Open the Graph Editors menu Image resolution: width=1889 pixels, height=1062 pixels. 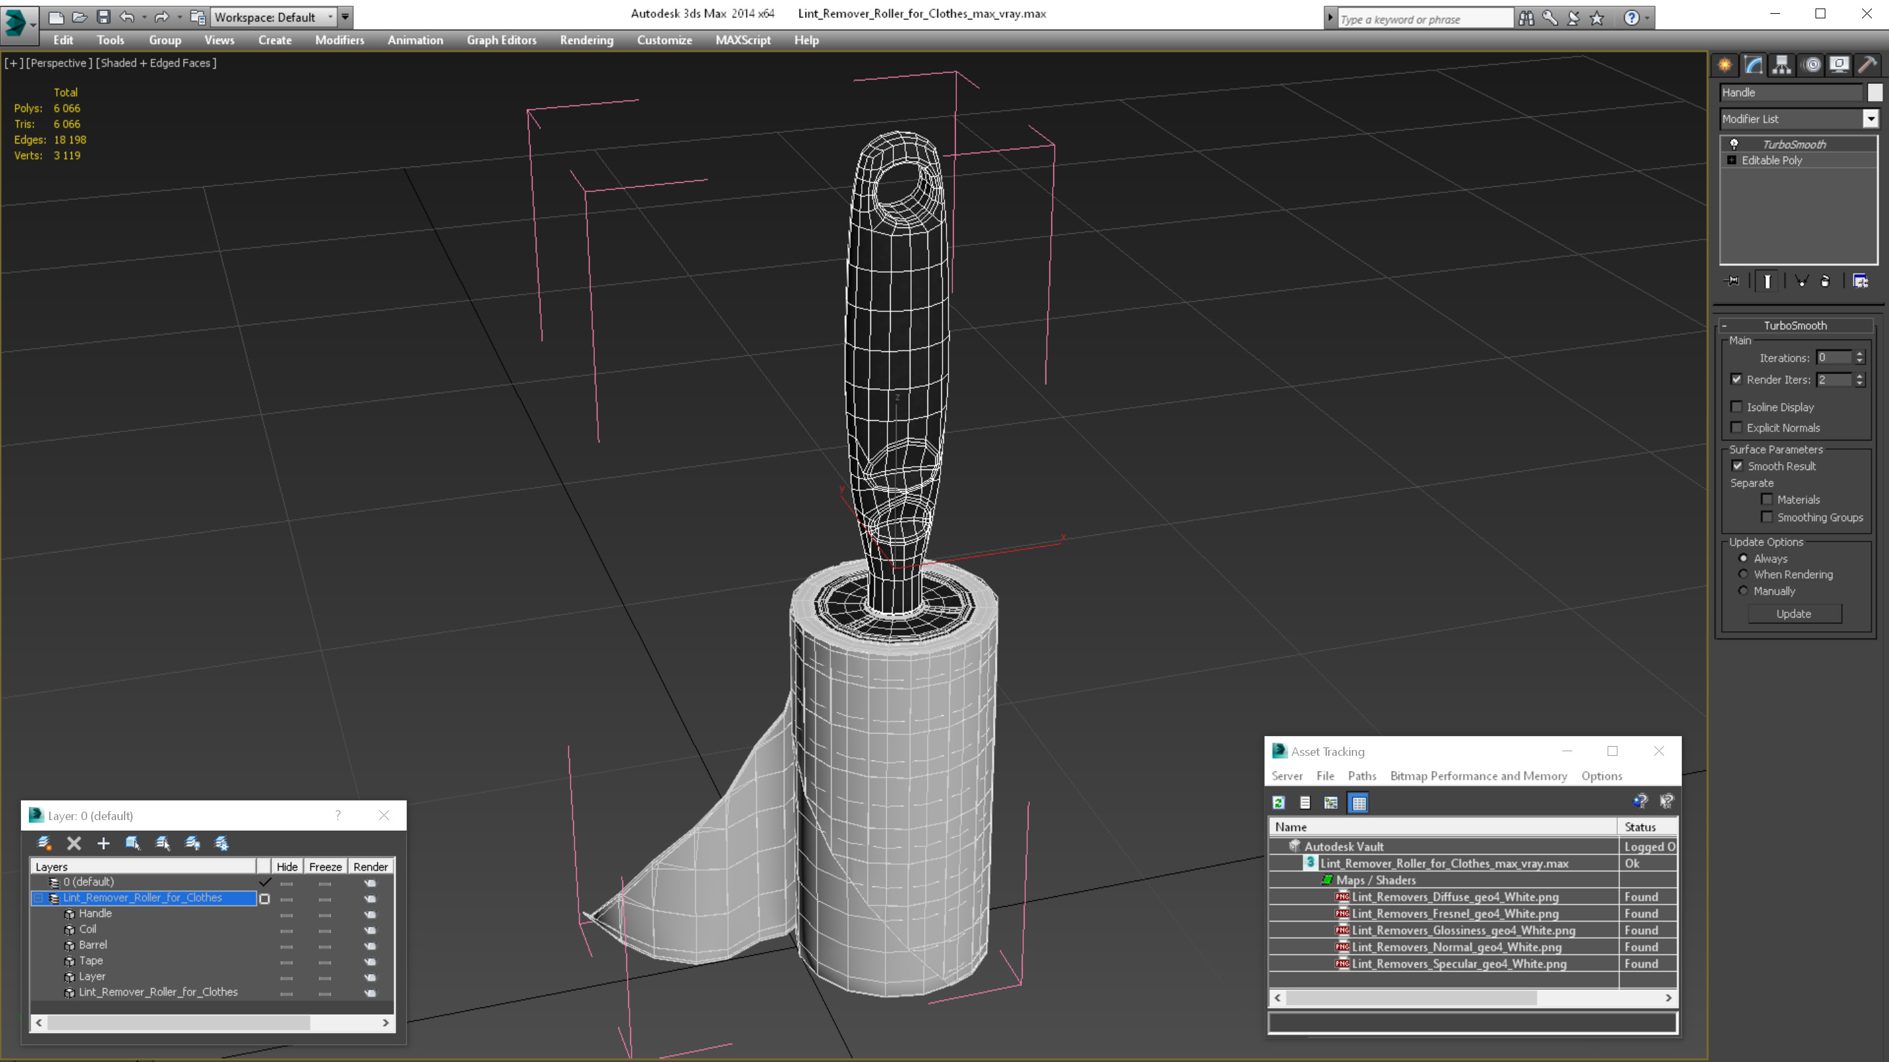502,40
